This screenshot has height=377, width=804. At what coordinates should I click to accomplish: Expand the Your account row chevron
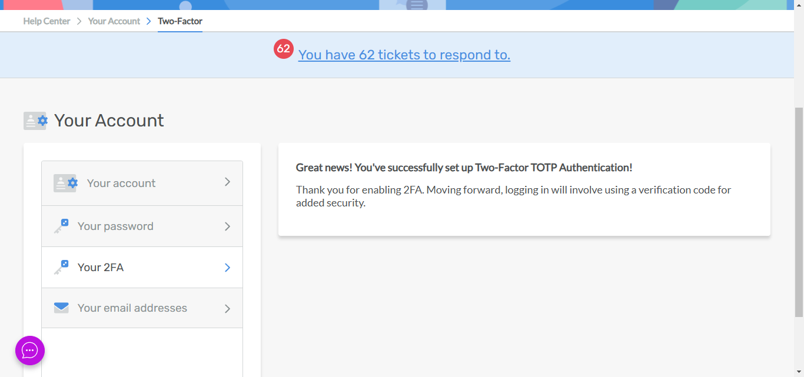tap(227, 182)
